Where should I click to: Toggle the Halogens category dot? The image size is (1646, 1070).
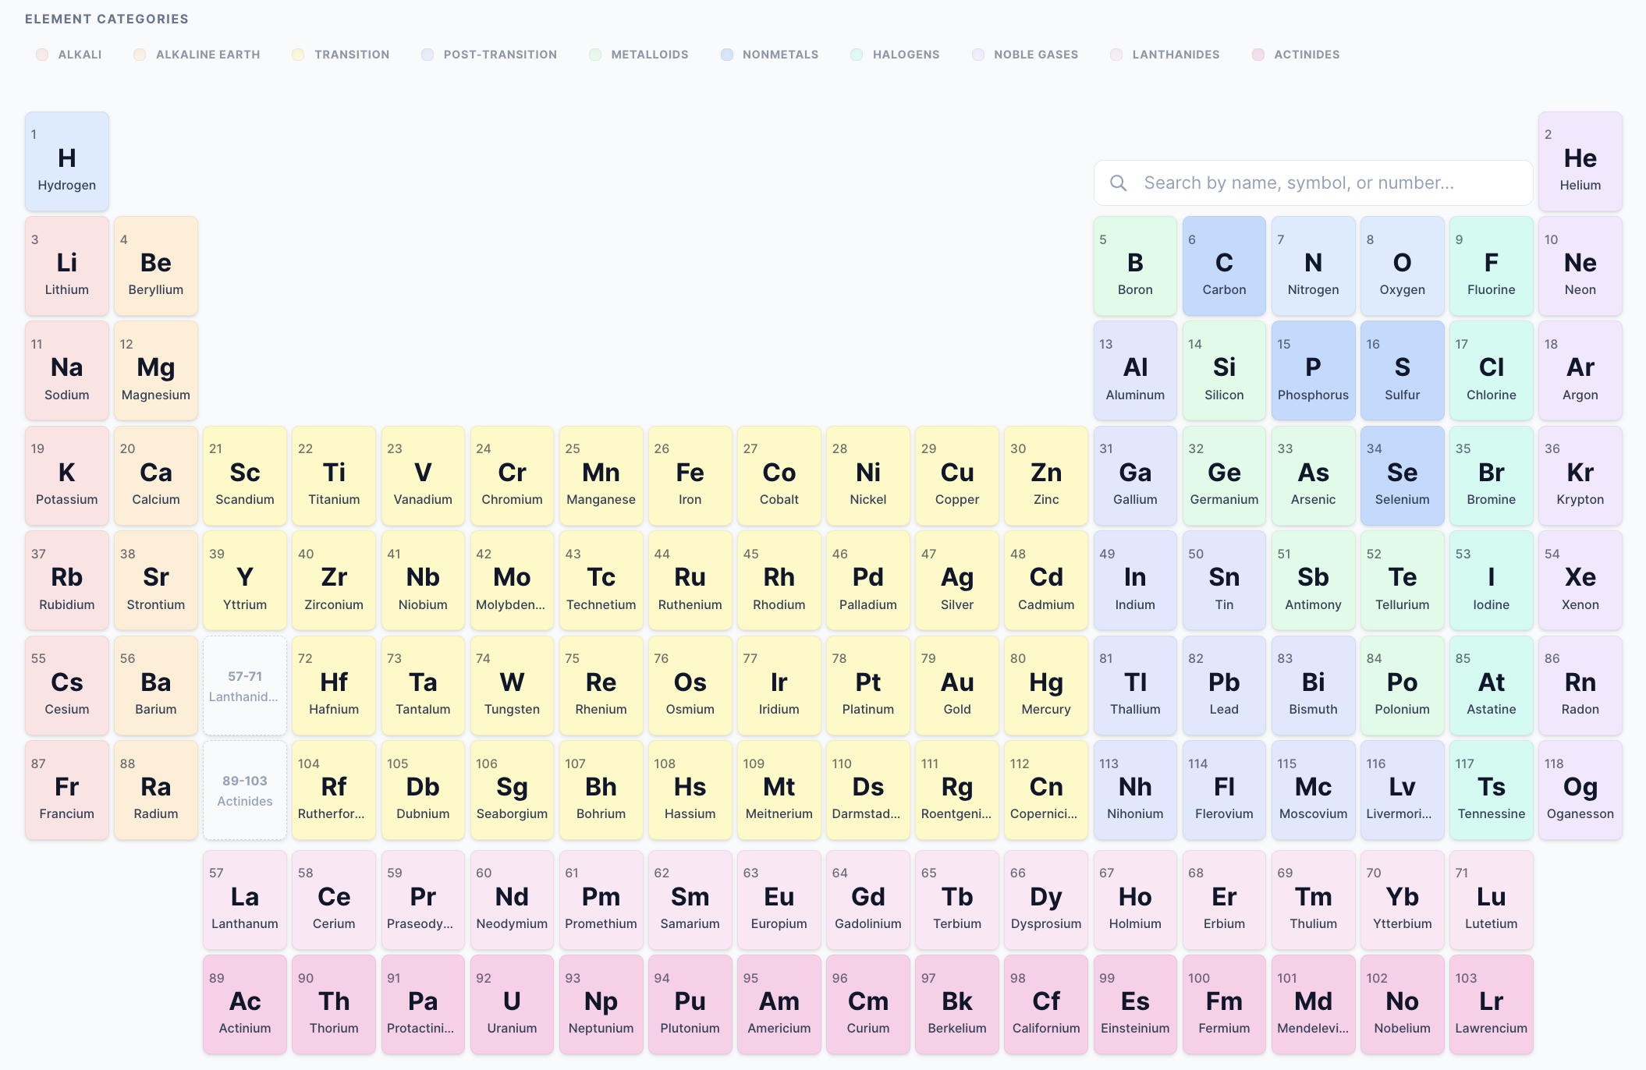point(856,55)
